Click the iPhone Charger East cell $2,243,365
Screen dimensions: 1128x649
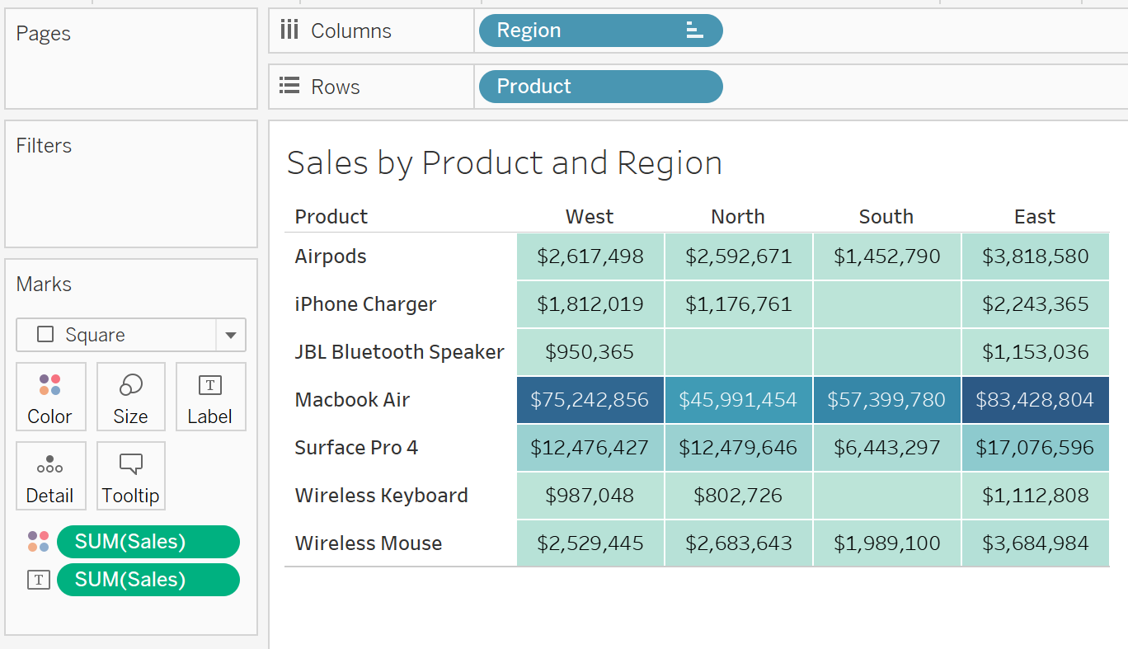[x=1035, y=304]
